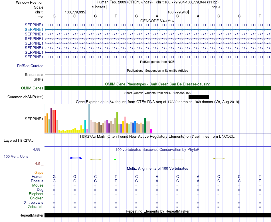The height and width of the screenshot is (222, 271).
Task: Click Repeating Elements by RepeatMasker title
Action: point(158,211)
